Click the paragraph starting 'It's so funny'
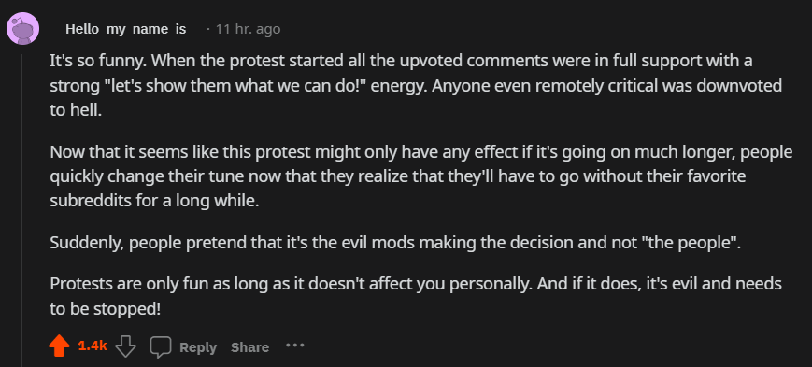812x367 pixels. (416, 85)
